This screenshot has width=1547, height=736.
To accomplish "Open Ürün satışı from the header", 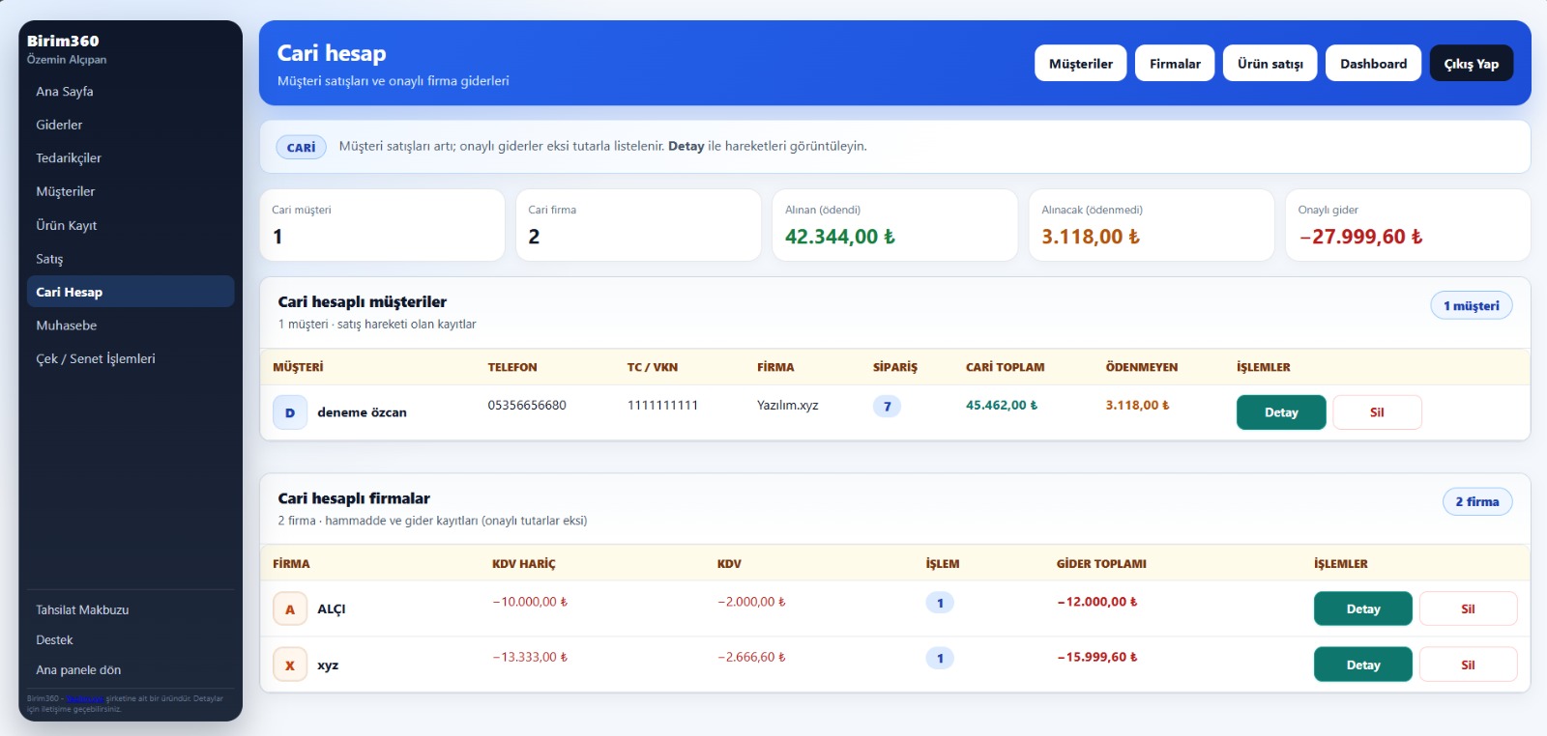I will [x=1270, y=64].
